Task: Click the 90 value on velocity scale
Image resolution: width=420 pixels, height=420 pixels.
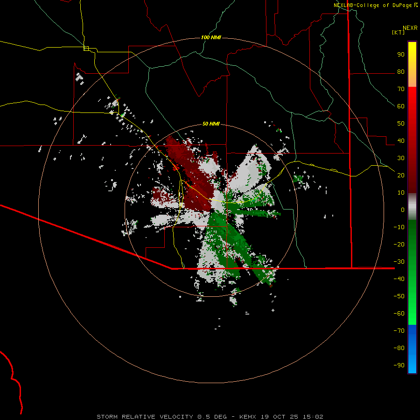Action: point(401,55)
